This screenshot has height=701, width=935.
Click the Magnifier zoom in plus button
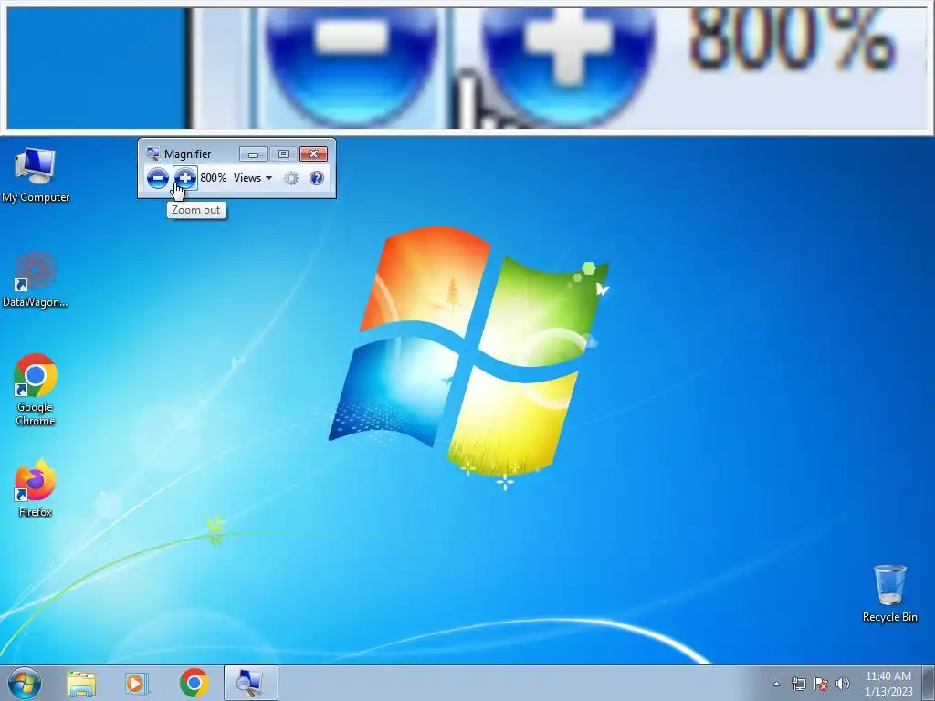point(185,178)
